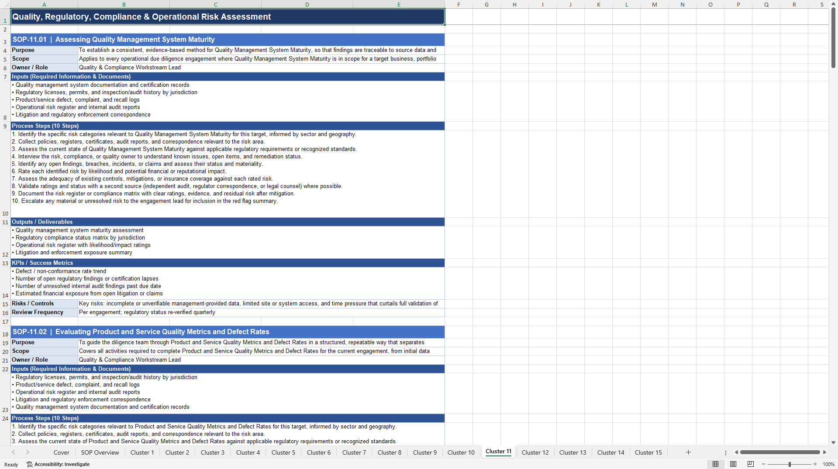The width and height of the screenshot is (838, 469).
Task: Select the title cell Quality, Regulatory, Compliance
Action: (228, 17)
